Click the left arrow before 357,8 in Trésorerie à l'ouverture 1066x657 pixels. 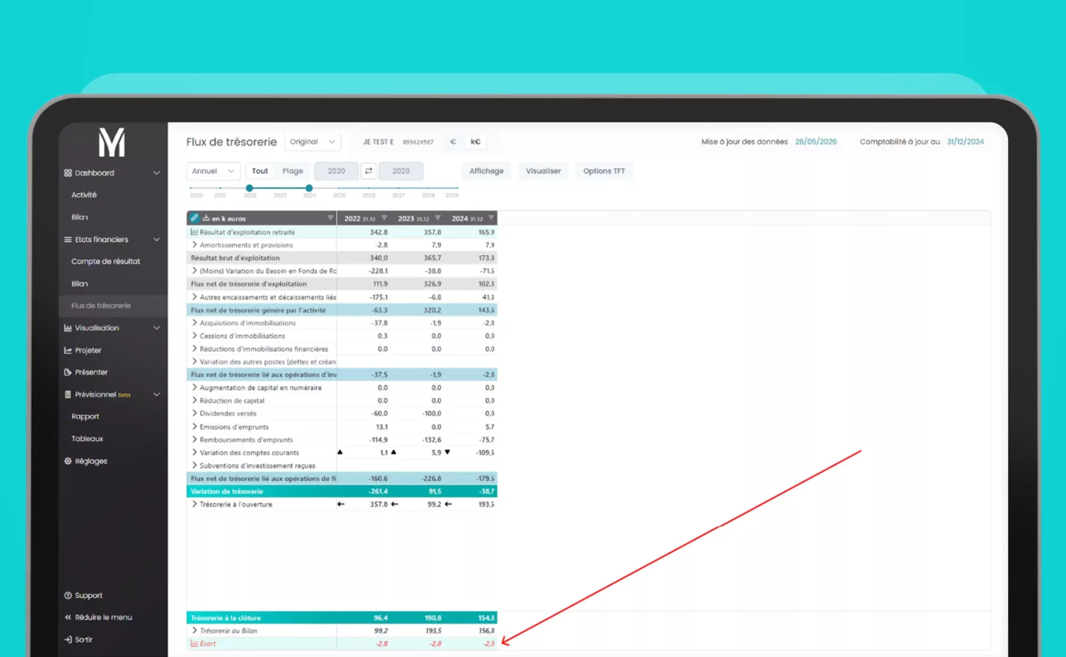point(341,504)
